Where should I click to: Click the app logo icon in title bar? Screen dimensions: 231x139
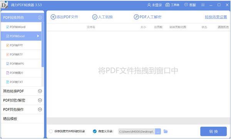click(x=4, y=5)
